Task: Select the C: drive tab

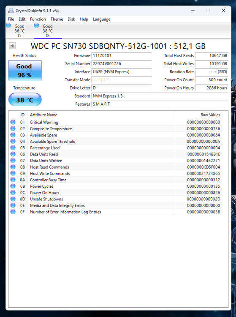Action: 19,31
